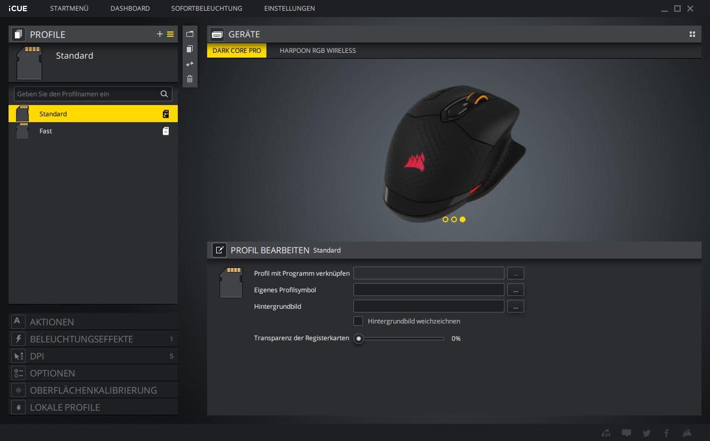Screen dimensions: 710x441
Task: Expand the Beleuchtungseffekte section
Action: tap(81, 339)
